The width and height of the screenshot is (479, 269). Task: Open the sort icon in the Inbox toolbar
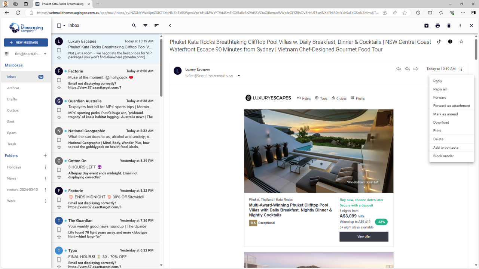156,26
